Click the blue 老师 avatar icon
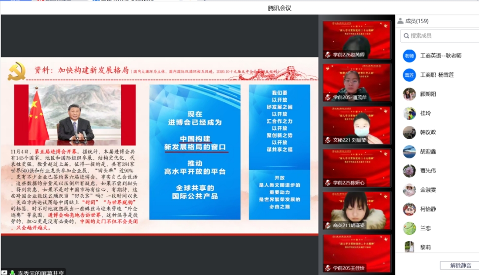479x275 pixels. click(x=409, y=56)
